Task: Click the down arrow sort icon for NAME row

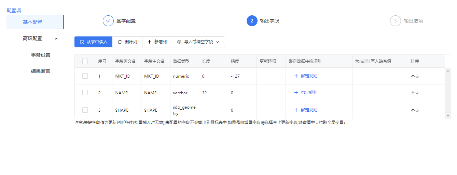Action: pos(417,93)
